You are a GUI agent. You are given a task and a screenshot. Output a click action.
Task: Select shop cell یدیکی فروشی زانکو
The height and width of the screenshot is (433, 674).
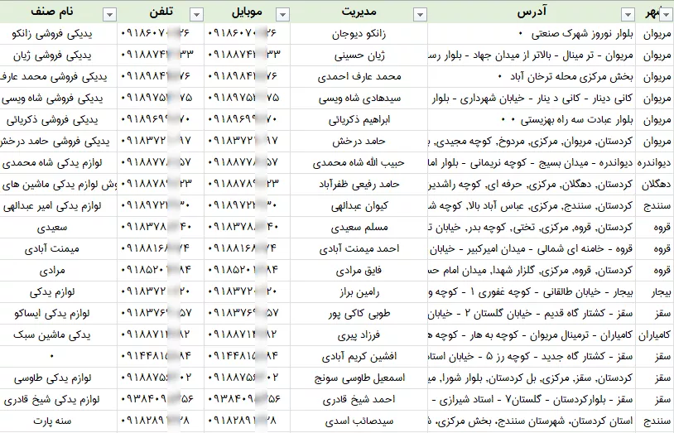click(x=59, y=34)
